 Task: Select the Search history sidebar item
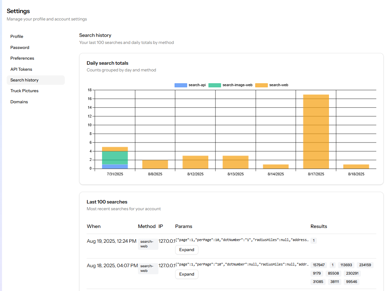[24, 80]
